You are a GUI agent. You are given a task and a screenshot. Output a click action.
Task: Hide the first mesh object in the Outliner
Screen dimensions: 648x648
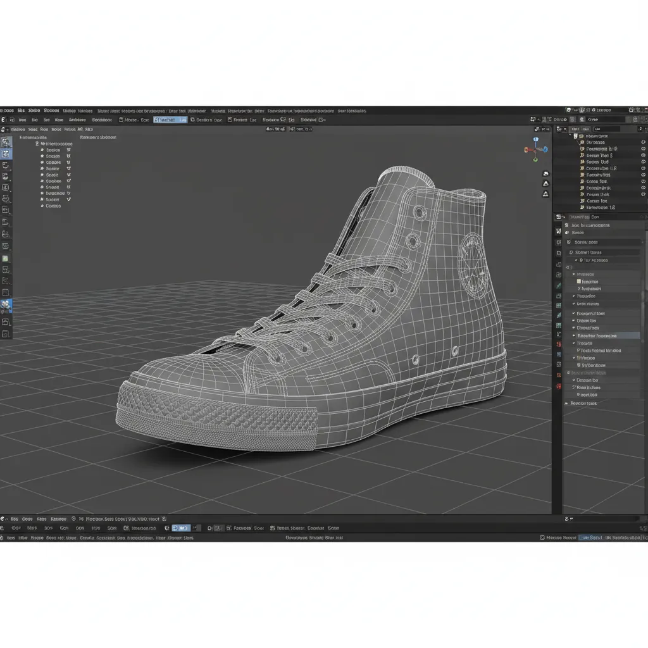point(643,142)
